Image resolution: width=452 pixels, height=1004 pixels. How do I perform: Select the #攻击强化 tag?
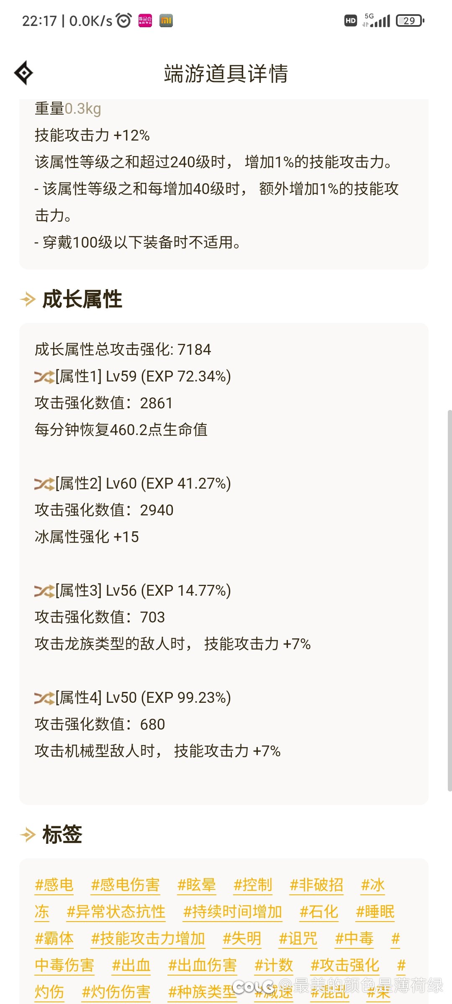point(345,966)
